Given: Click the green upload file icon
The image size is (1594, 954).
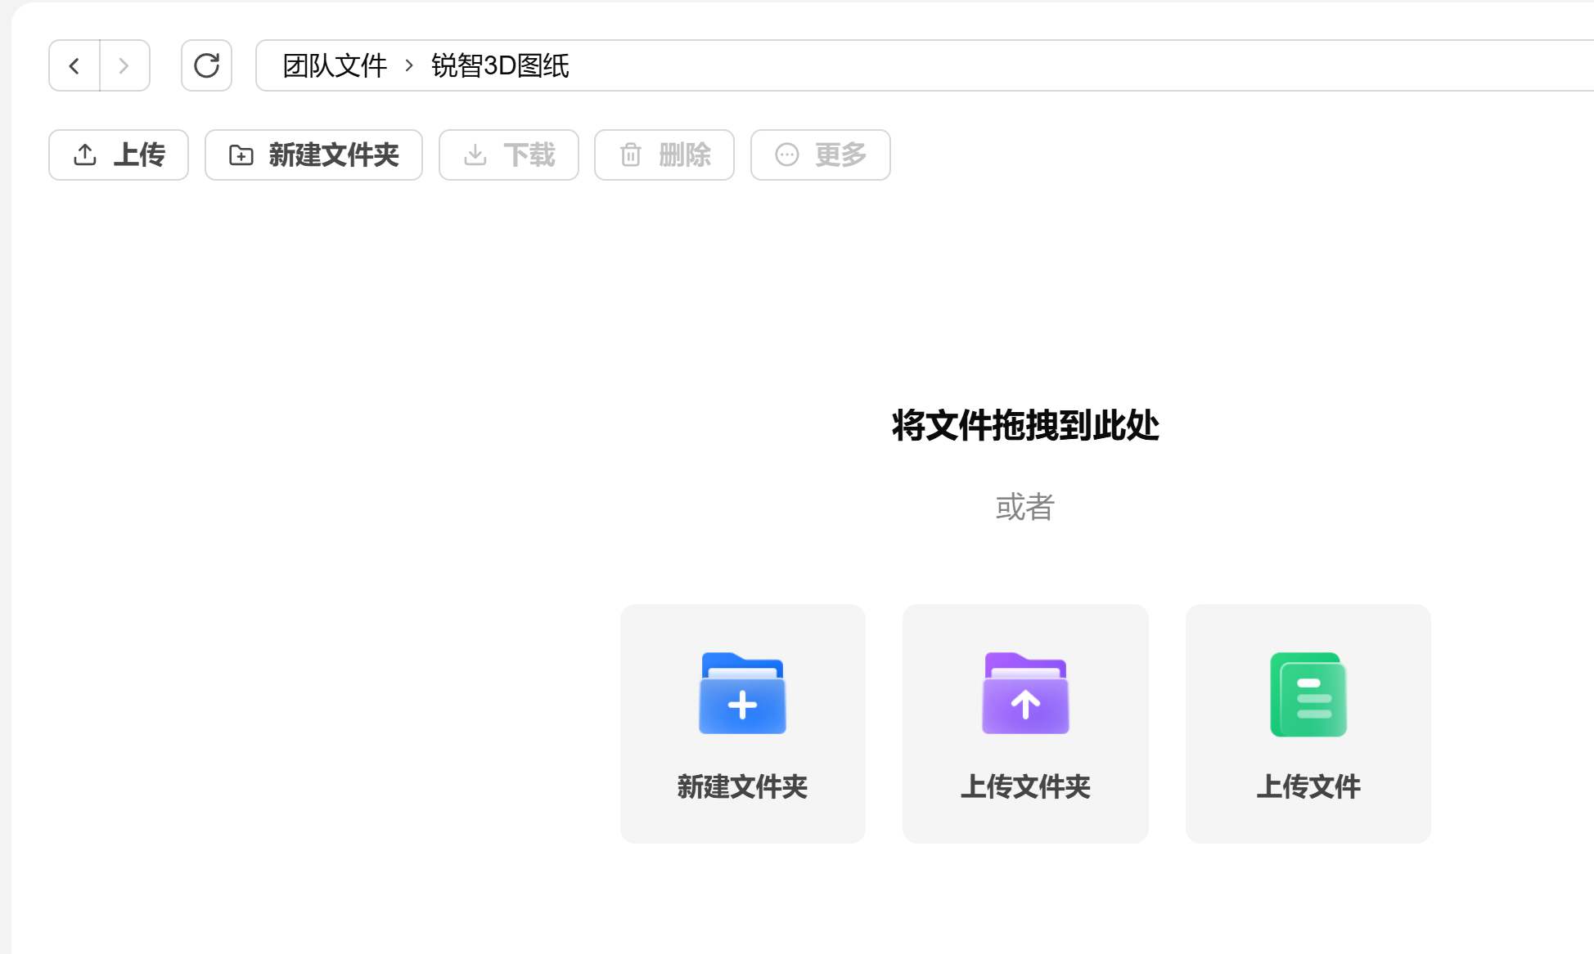Looking at the screenshot, I should coord(1308,694).
